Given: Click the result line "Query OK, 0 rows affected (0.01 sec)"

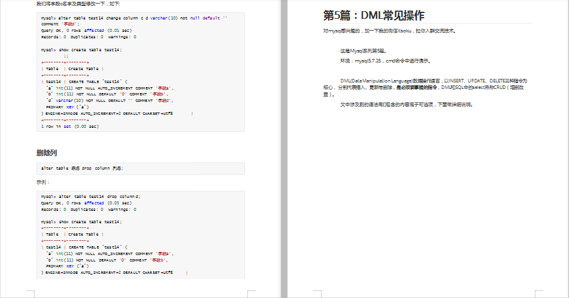Looking at the screenshot, I should (x=87, y=31).
